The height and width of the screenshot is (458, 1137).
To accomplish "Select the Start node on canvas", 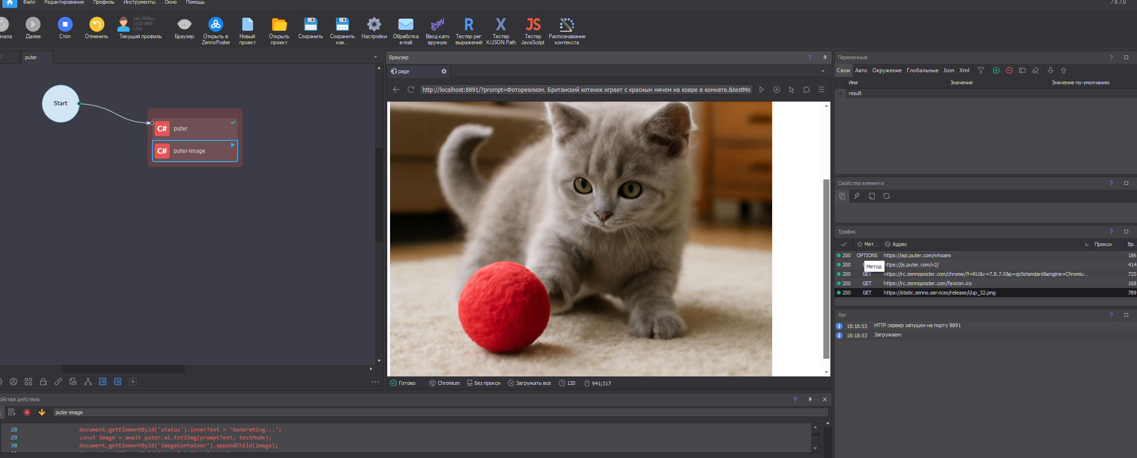I will 61,103.
